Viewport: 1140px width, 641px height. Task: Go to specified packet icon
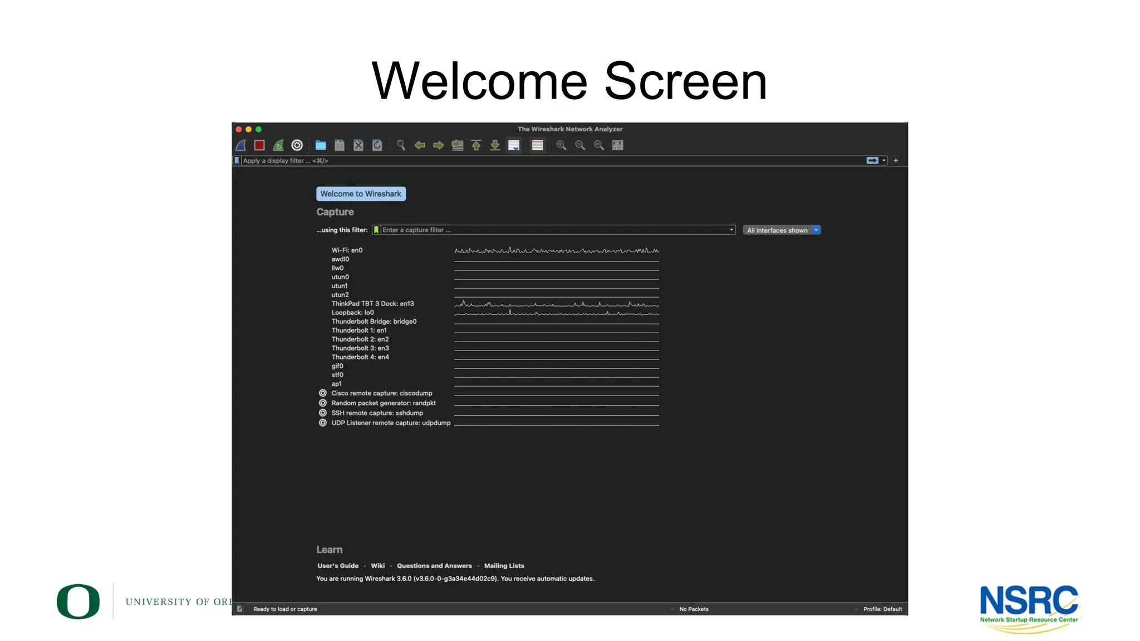[x=458, y=145]
